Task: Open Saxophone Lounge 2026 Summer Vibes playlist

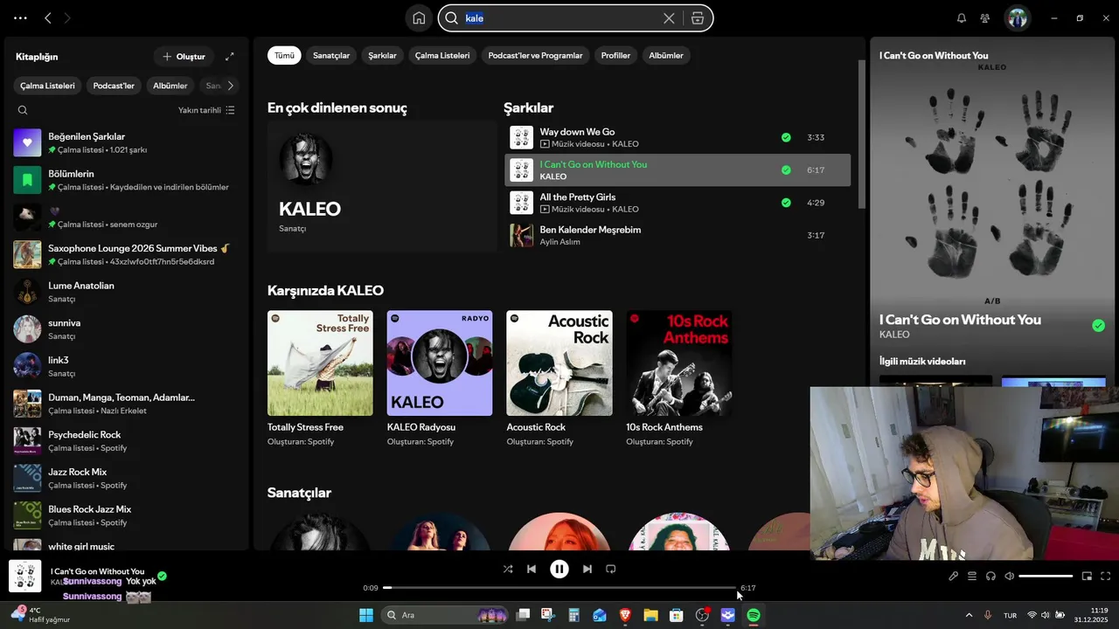Action: tap(127, 254)
